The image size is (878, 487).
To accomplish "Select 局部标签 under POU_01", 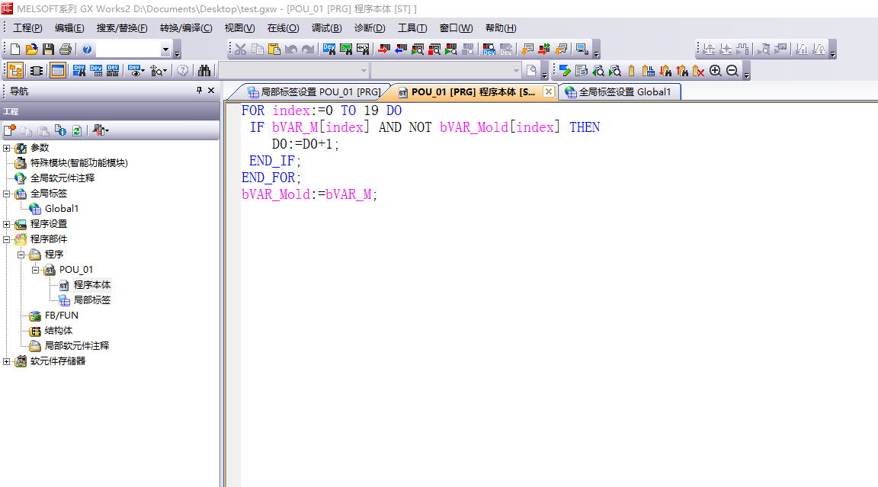I will tap(91, 300).
